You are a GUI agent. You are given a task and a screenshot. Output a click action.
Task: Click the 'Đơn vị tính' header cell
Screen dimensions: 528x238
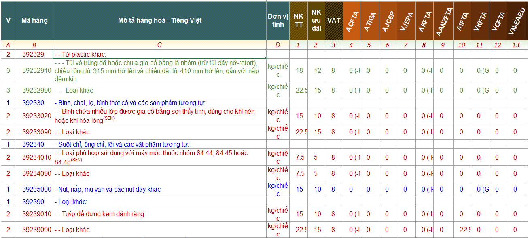click(278, 21)
